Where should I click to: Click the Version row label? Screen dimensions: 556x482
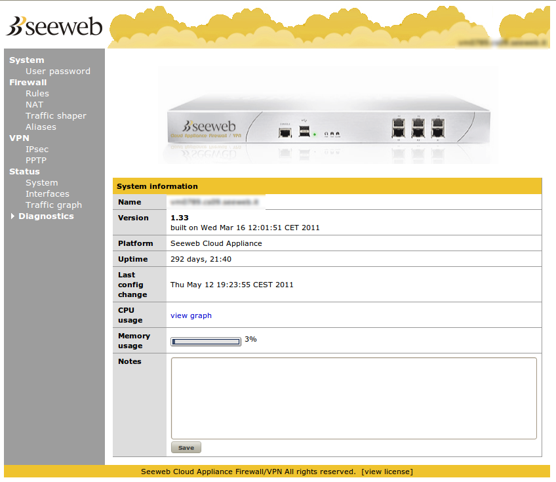click(133, 218)
